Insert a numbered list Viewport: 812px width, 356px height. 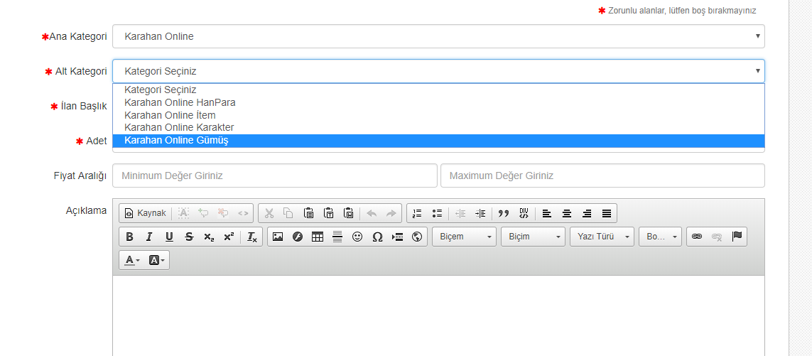(x=417, y=213)
